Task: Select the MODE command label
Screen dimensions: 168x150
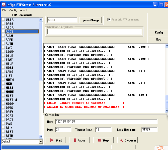Action: [x=10, y=91]
